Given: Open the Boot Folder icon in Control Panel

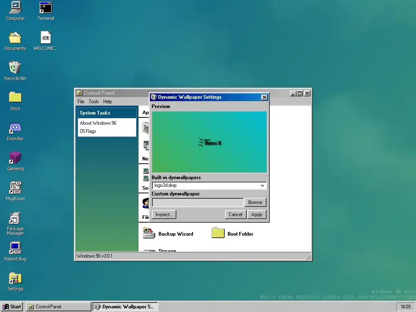Looking at the screenshot, I should 218,233.
